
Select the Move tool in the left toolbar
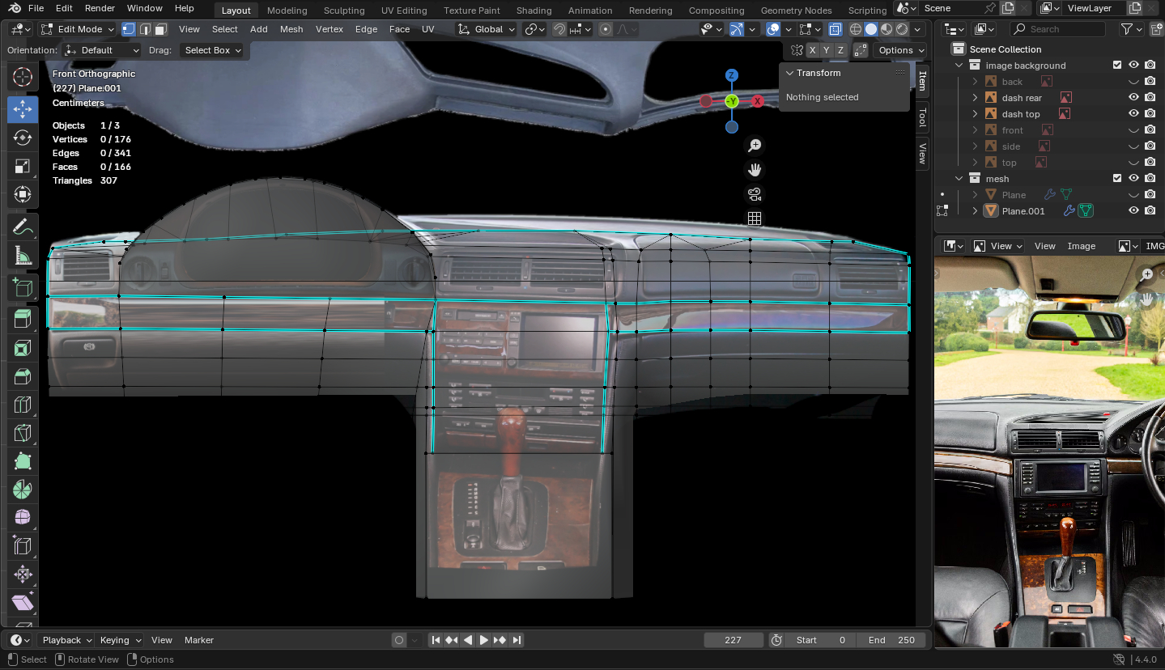point(23,109)
